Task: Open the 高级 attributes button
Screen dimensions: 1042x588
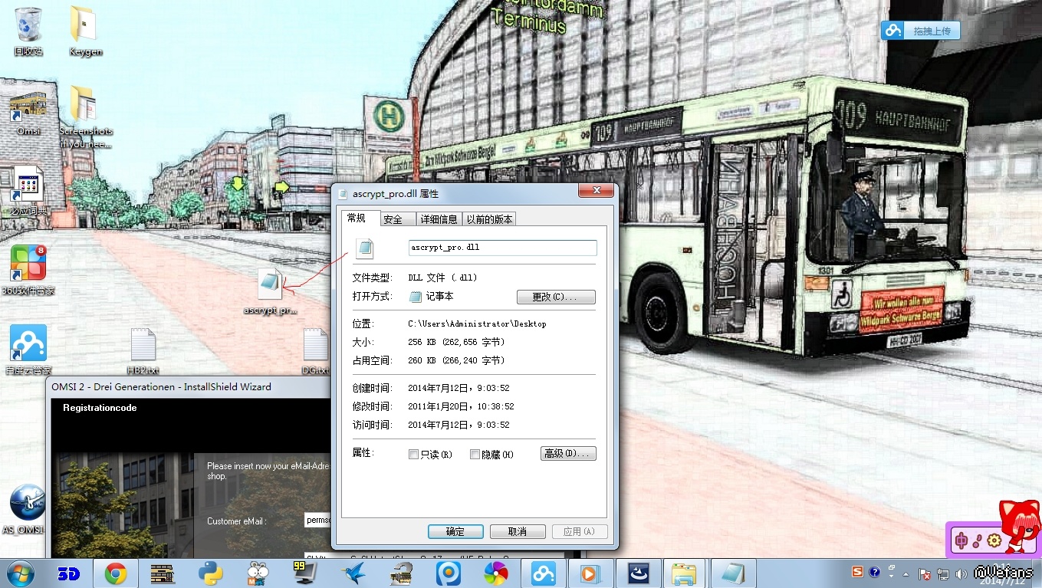Action: point(567,454)
